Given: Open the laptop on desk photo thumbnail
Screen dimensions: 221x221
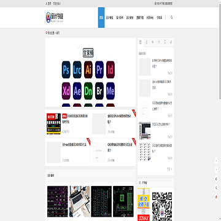Looking at the screenshot, I should click(x=80, y=201).
